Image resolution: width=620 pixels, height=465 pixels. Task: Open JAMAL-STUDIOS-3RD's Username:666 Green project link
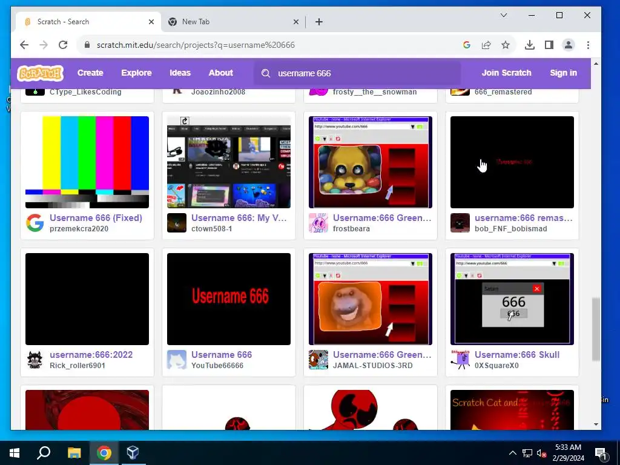pyautogui.click(x=382, y=355)
